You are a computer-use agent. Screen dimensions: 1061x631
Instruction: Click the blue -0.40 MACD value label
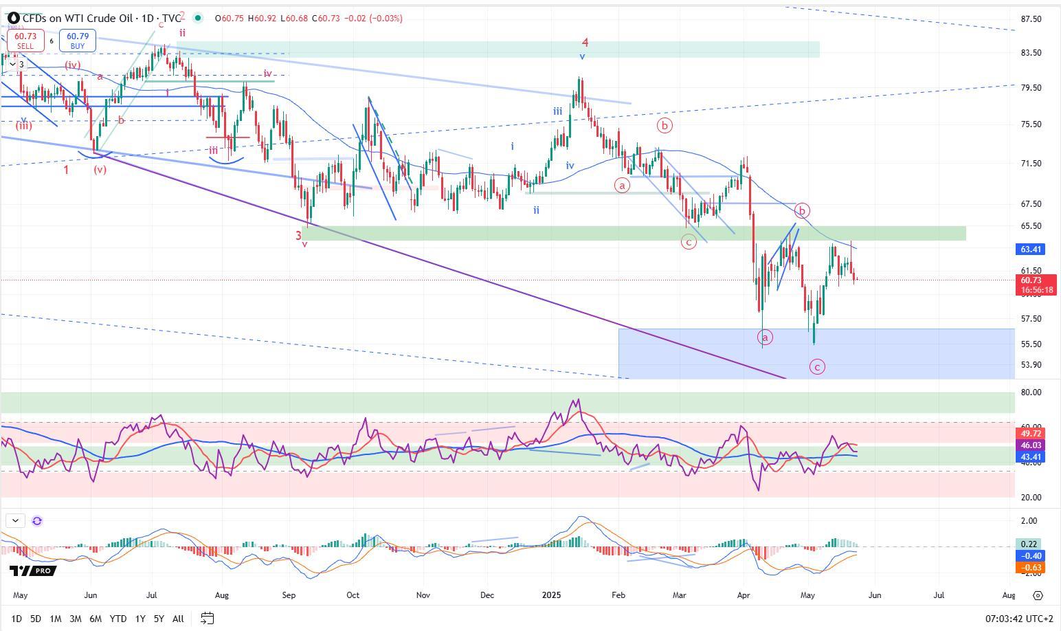tap(1031, 555)
